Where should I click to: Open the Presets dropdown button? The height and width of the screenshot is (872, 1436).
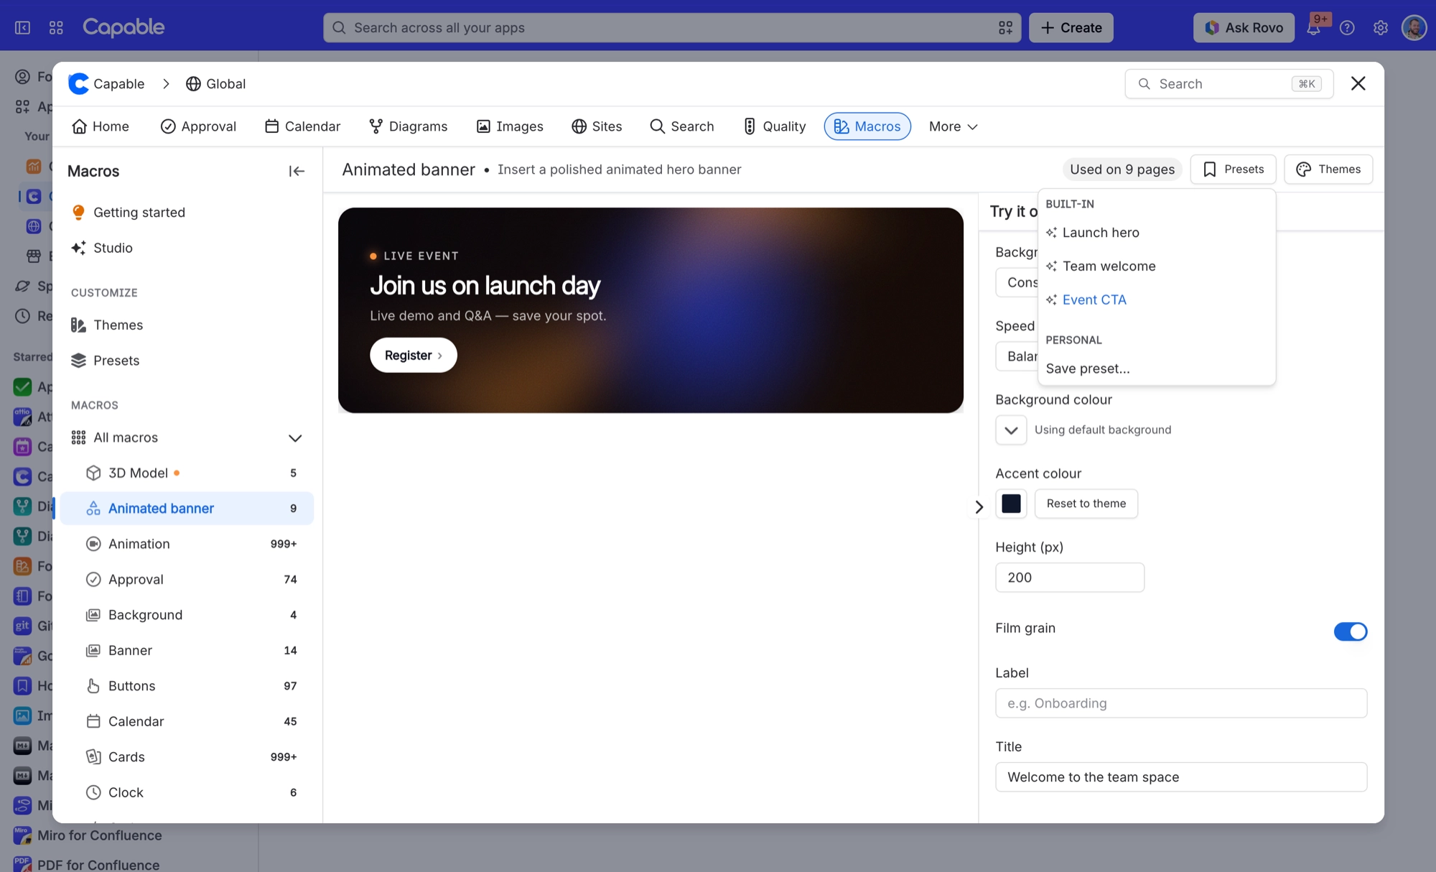click(1233, 170)
